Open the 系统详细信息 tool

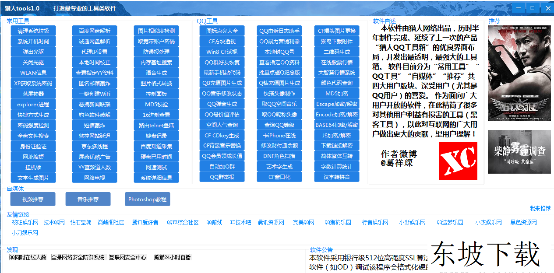pyautogui.click(x=156, y=178)
